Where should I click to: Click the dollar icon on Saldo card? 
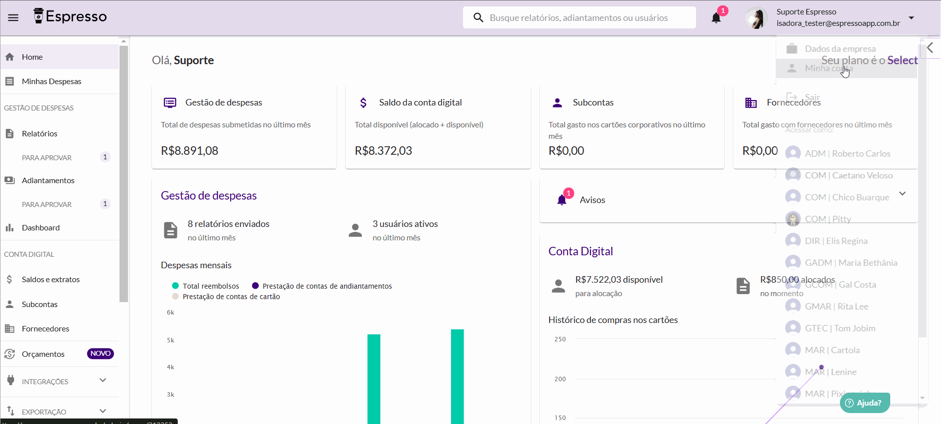tap(363, 103)
